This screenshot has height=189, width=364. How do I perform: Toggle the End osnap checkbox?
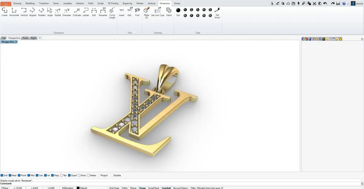2,175
